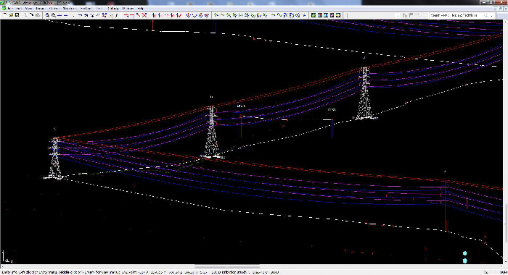Click the red X delete icon
The width and height of the screenshot is (508, 275).
click(144, 15)
